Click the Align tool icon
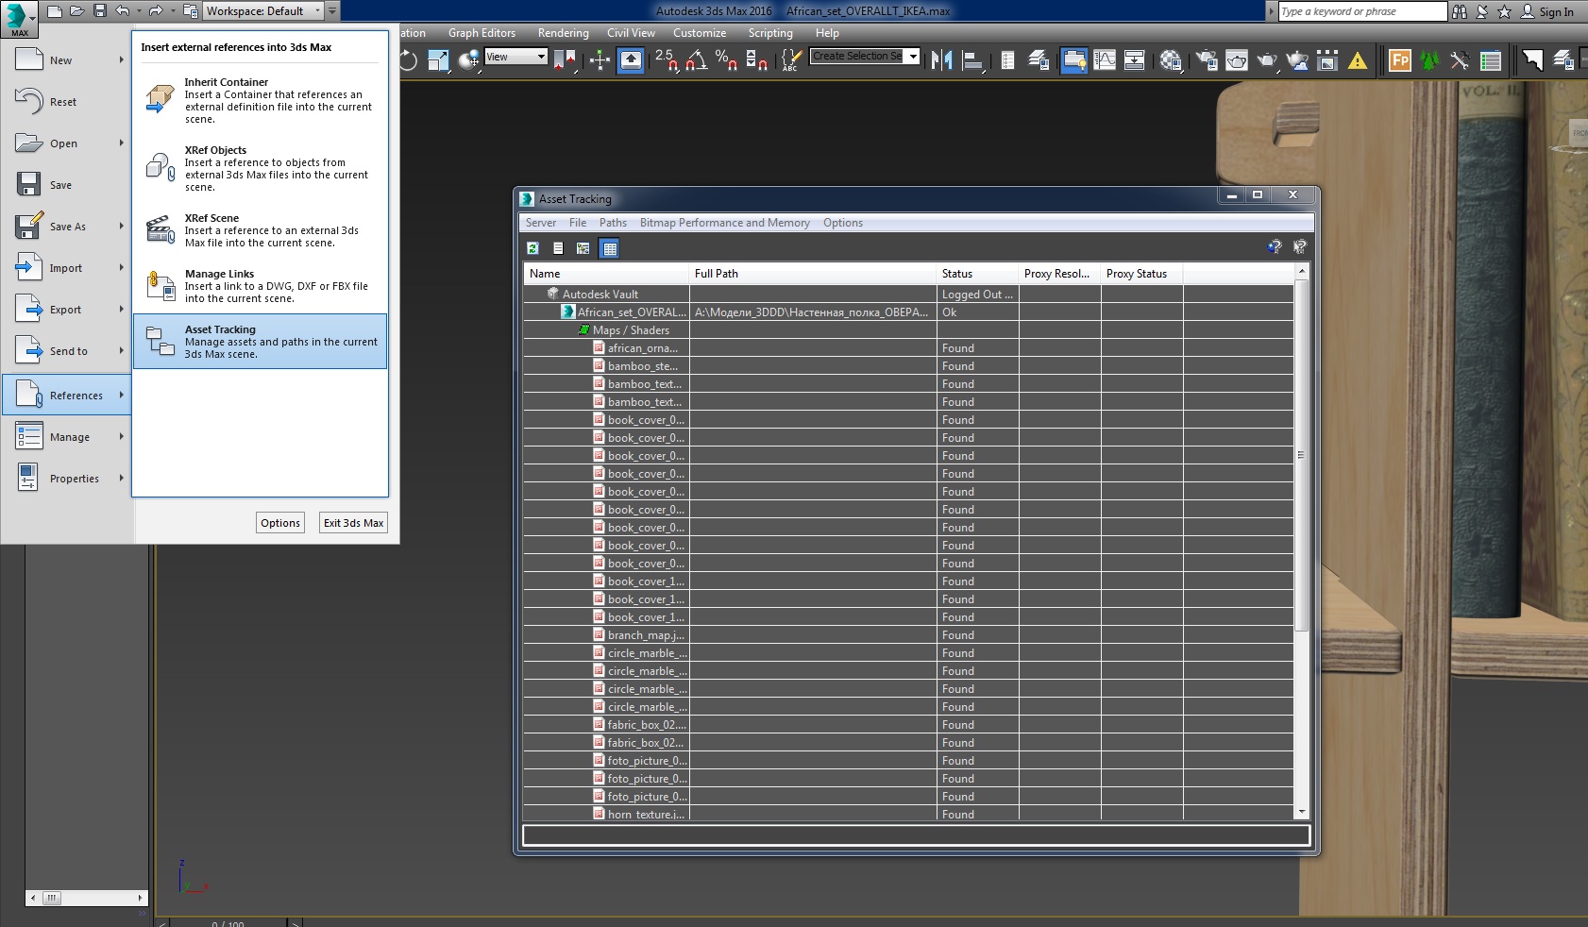Viewport: 1588px width, 927px height. tap(972, 60)
